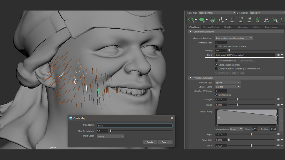Click the Create Map dialog close X
Image resolution: width=285 pixels, height=160 pixels.
point(172,118)
